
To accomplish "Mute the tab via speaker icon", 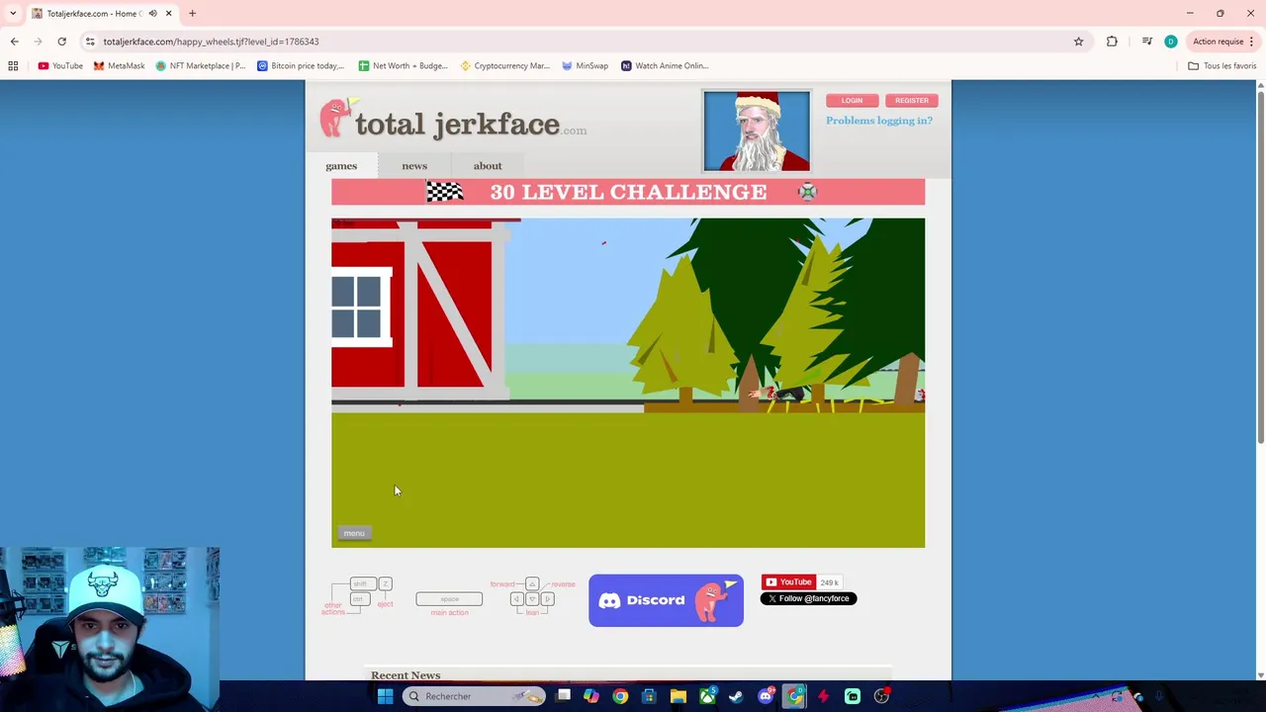I will tap(152, 13).
